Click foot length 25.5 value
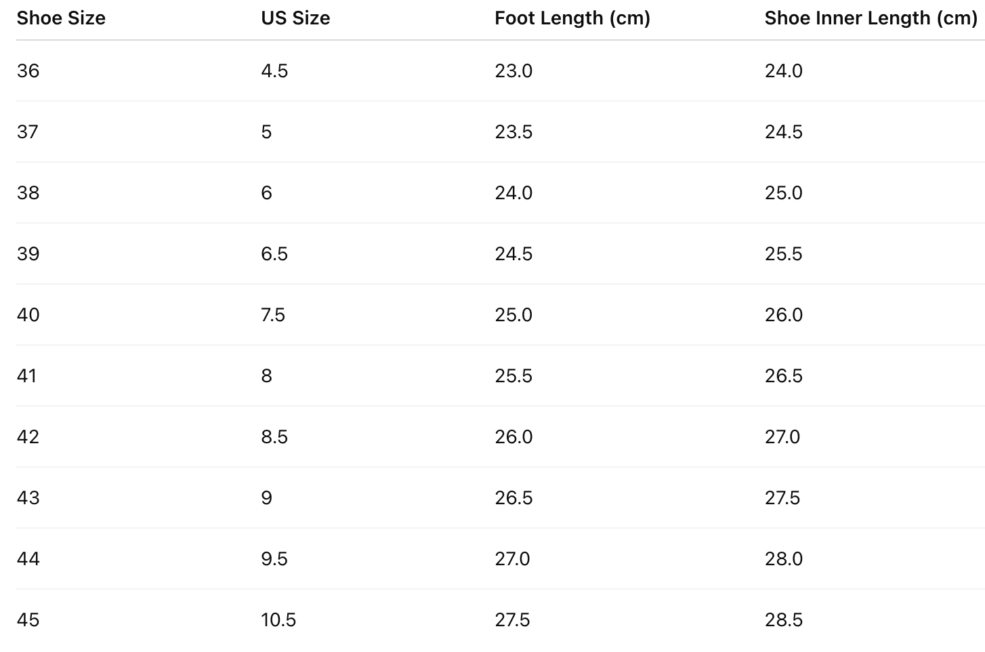Viewport: 985px width, 652px height. [514, 376]
